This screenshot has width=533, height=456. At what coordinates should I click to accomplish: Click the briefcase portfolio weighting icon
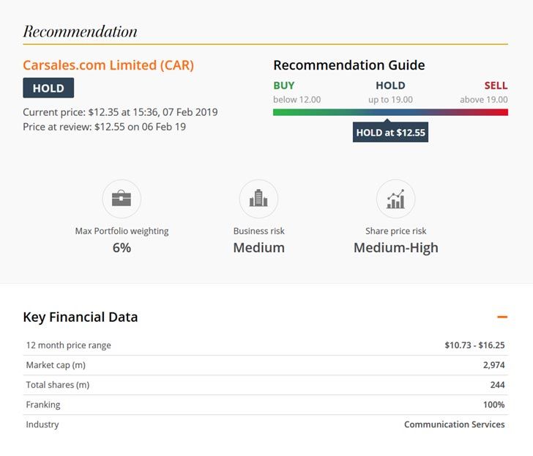(122, 199)
